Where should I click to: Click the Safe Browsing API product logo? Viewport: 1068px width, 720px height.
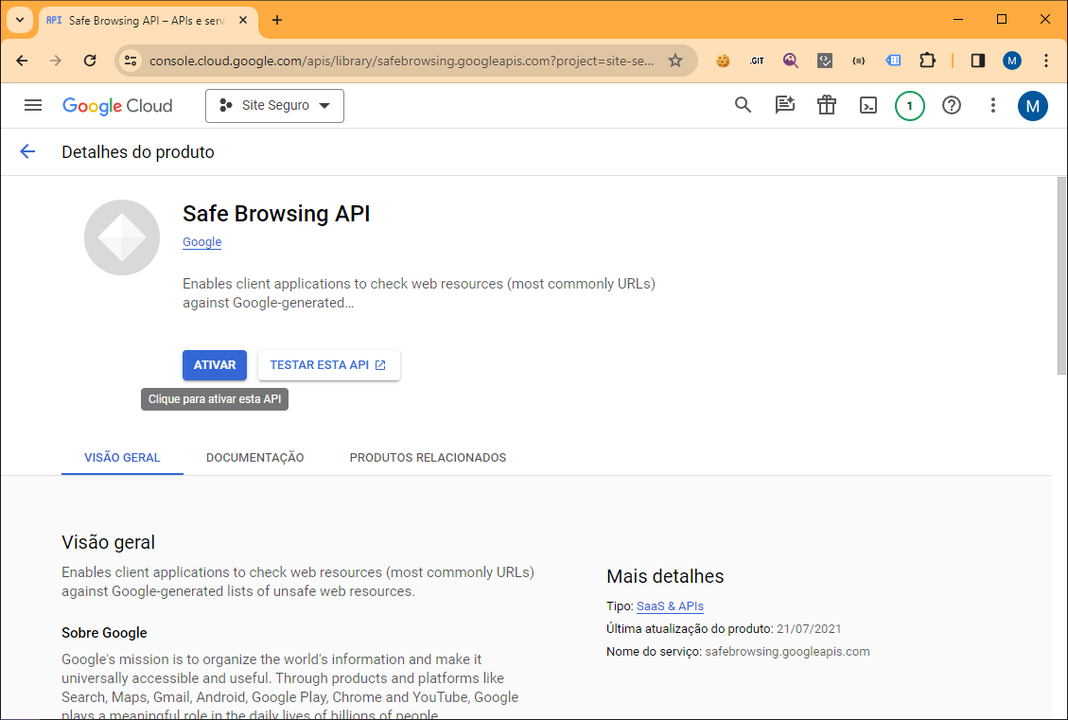122,237
